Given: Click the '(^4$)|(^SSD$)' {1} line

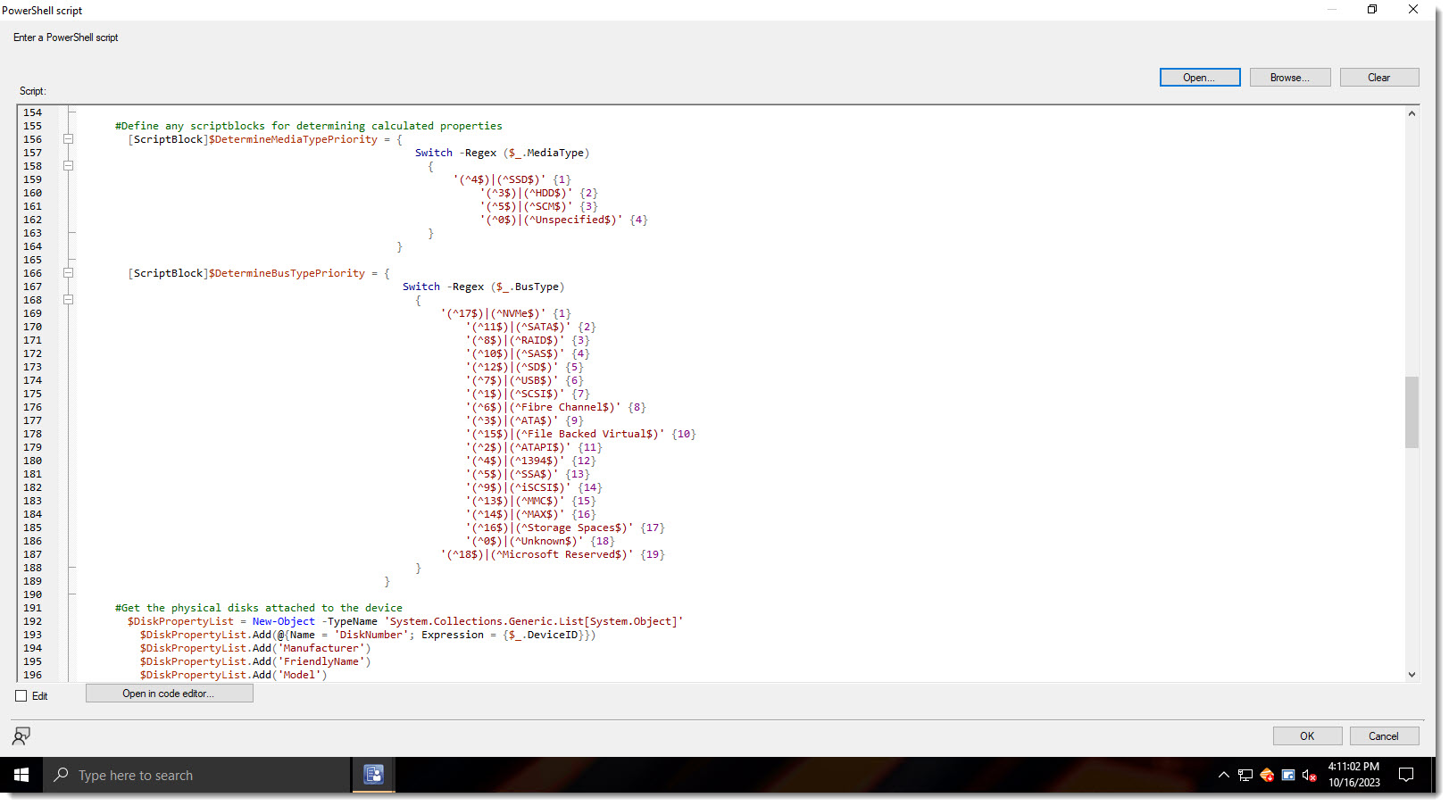Looking at the screenshot, I should (512, 179).
